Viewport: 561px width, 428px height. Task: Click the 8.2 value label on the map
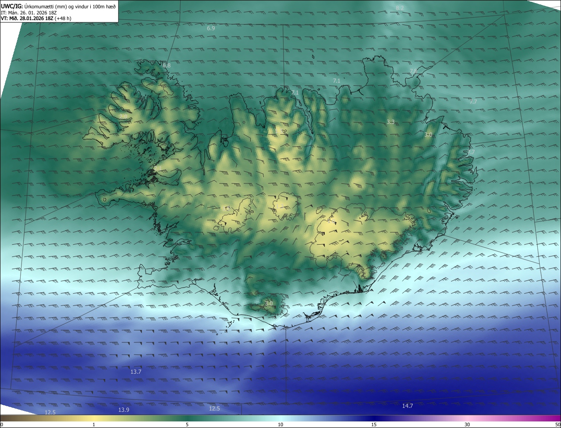[x=400, y=8]
